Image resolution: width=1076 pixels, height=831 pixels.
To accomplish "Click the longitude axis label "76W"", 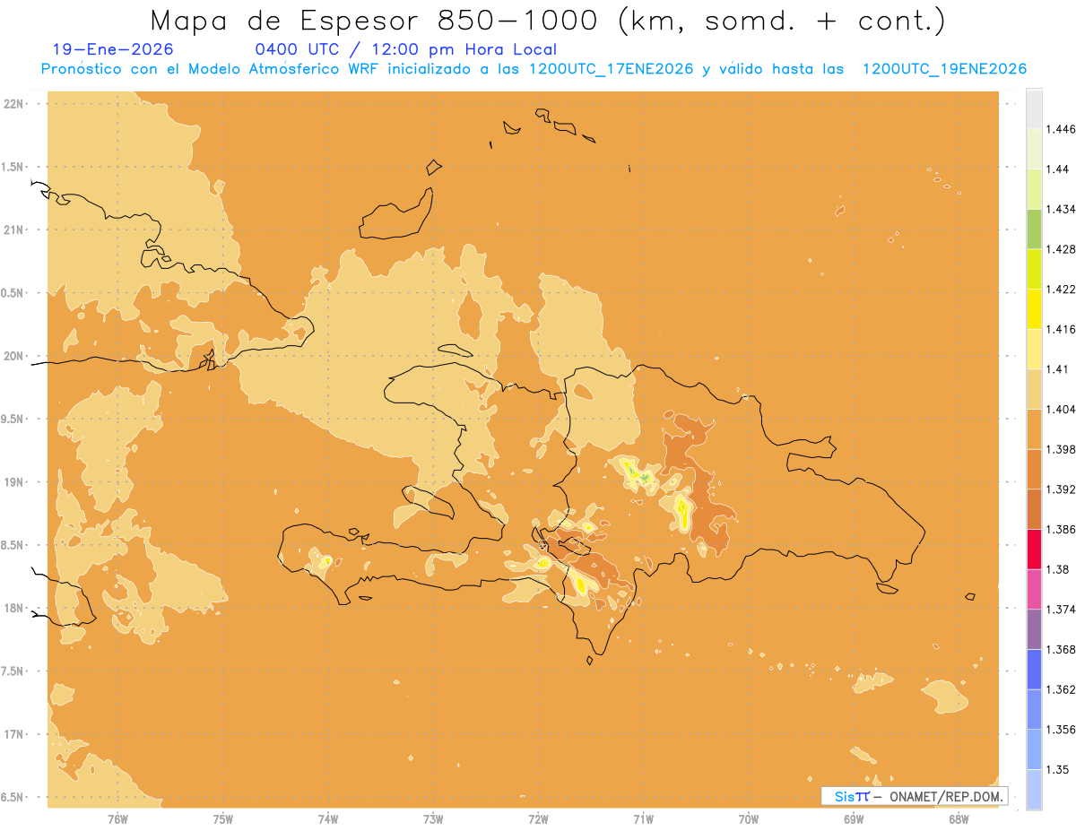I will [117, 818].
